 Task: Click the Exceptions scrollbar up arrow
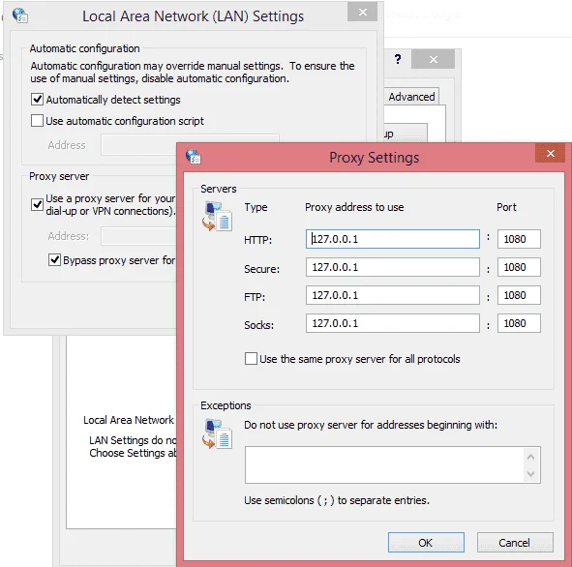point(530,457)
